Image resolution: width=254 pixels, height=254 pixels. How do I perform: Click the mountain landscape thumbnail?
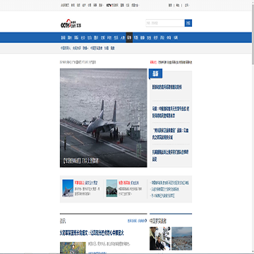coord(111,188)
